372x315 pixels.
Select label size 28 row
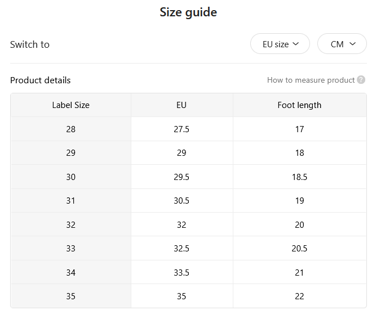189,129
